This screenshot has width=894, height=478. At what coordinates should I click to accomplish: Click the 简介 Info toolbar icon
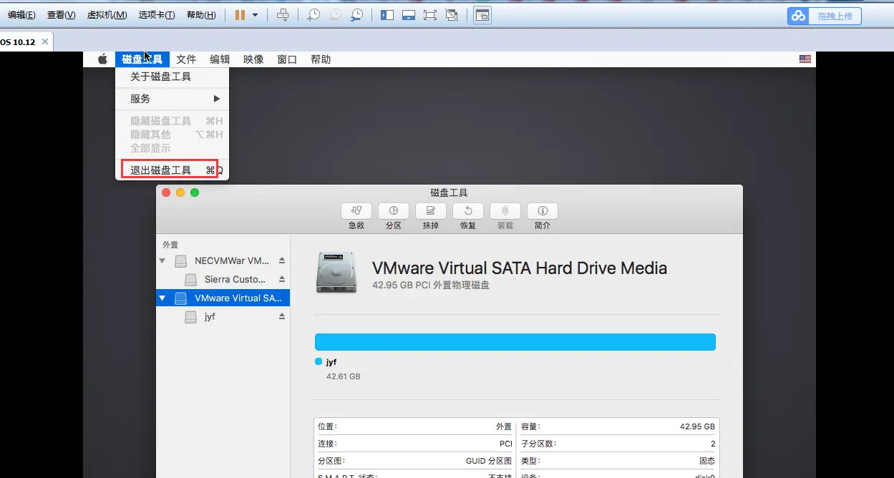(x=543, y=211)
